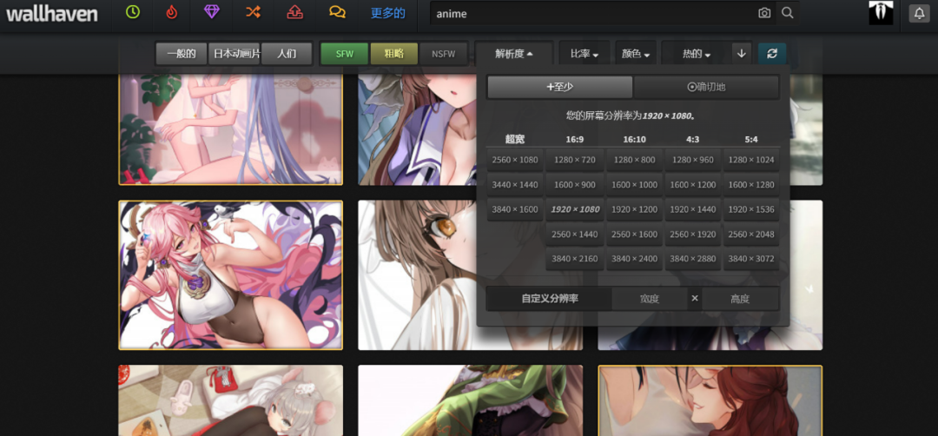Choose resolution 1280 × 720
The width and height of the screenshot is (938, 436).
(x=575, y=161)
